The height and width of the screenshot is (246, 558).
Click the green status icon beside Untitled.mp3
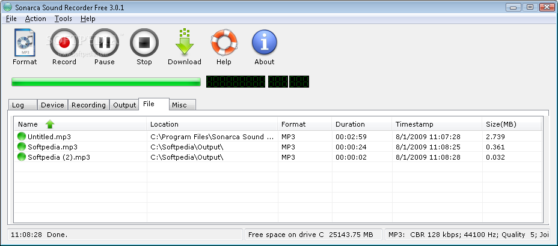pyautogui.click(x=22, y=136)
